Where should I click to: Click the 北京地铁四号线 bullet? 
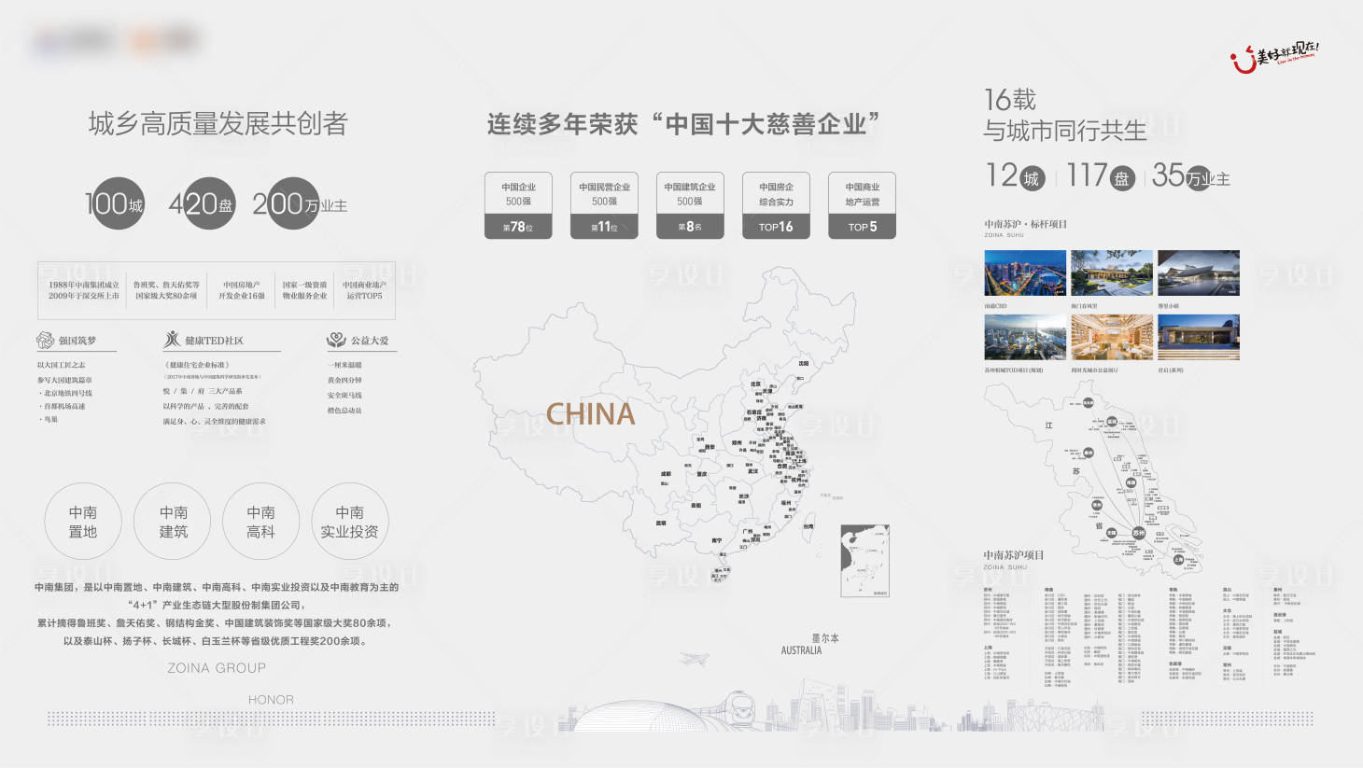pyautogui.click(x=65, y=393)
